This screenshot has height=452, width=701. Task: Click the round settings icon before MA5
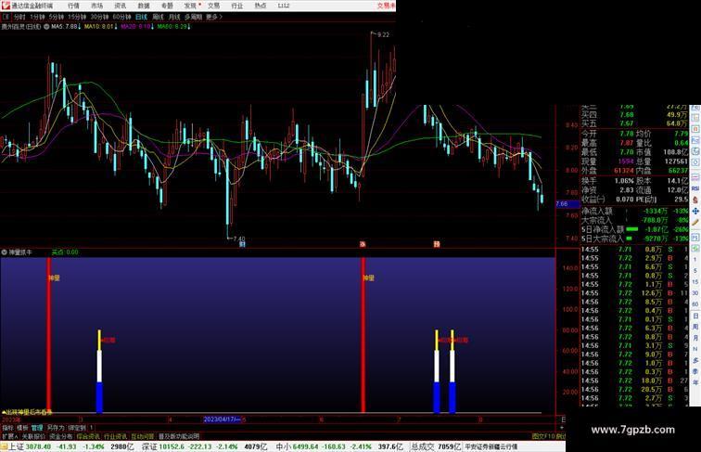click(x=46, y=27)
